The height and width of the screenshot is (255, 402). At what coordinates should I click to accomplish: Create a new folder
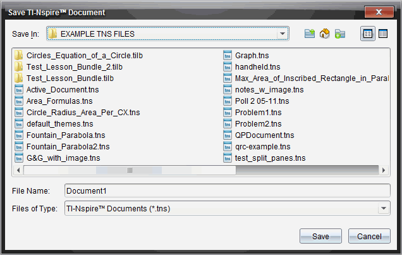(x=340, y=34)
